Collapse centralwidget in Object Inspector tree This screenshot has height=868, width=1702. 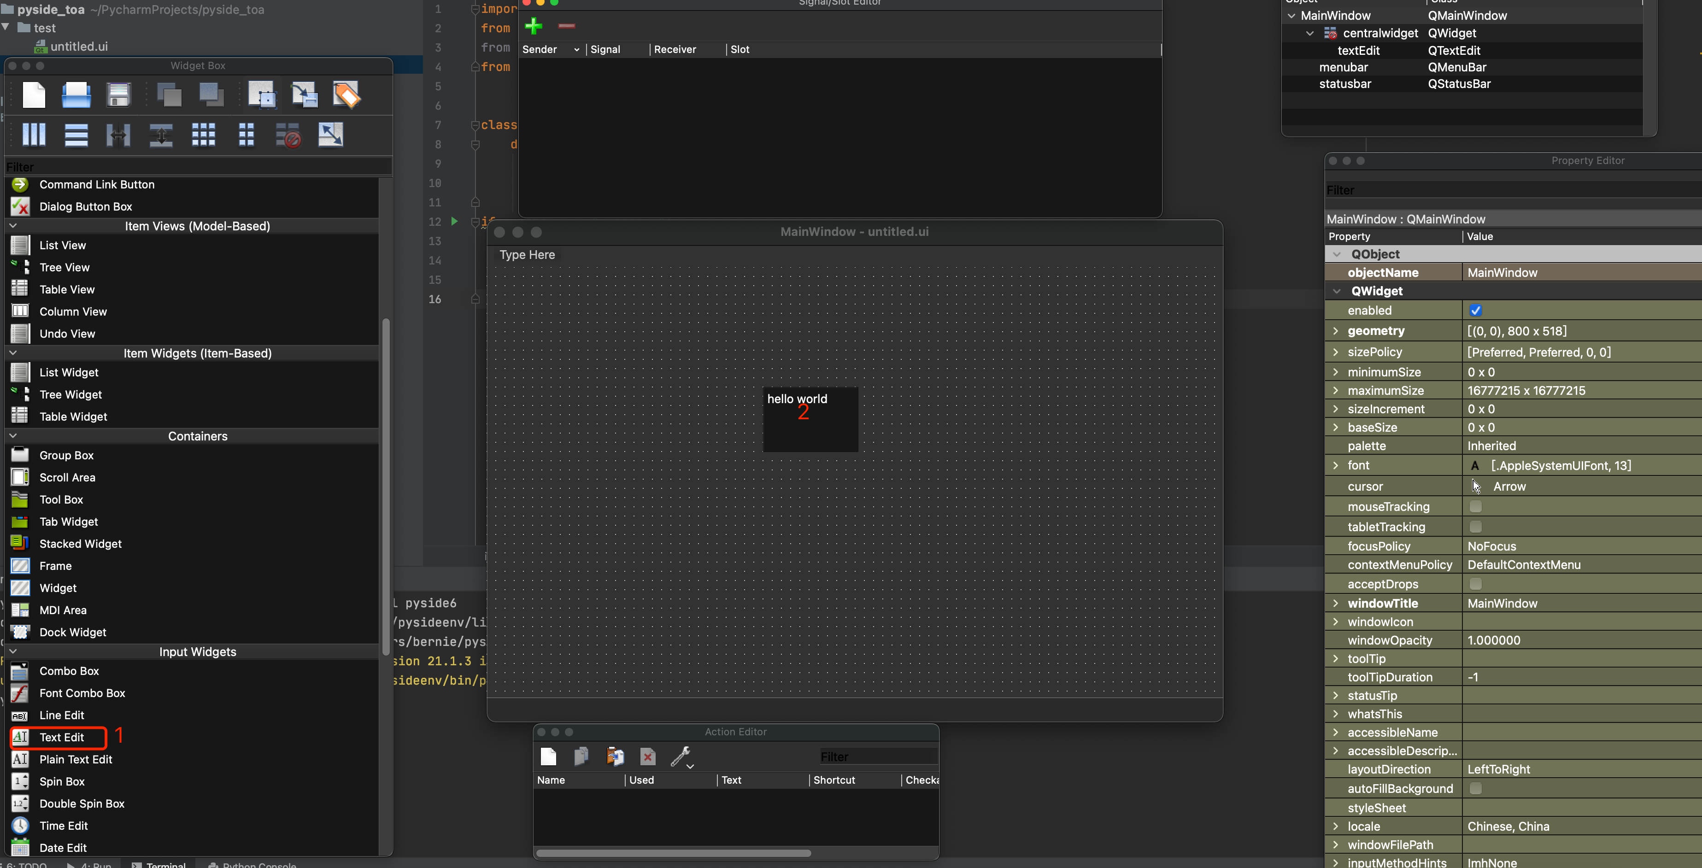1309,33
